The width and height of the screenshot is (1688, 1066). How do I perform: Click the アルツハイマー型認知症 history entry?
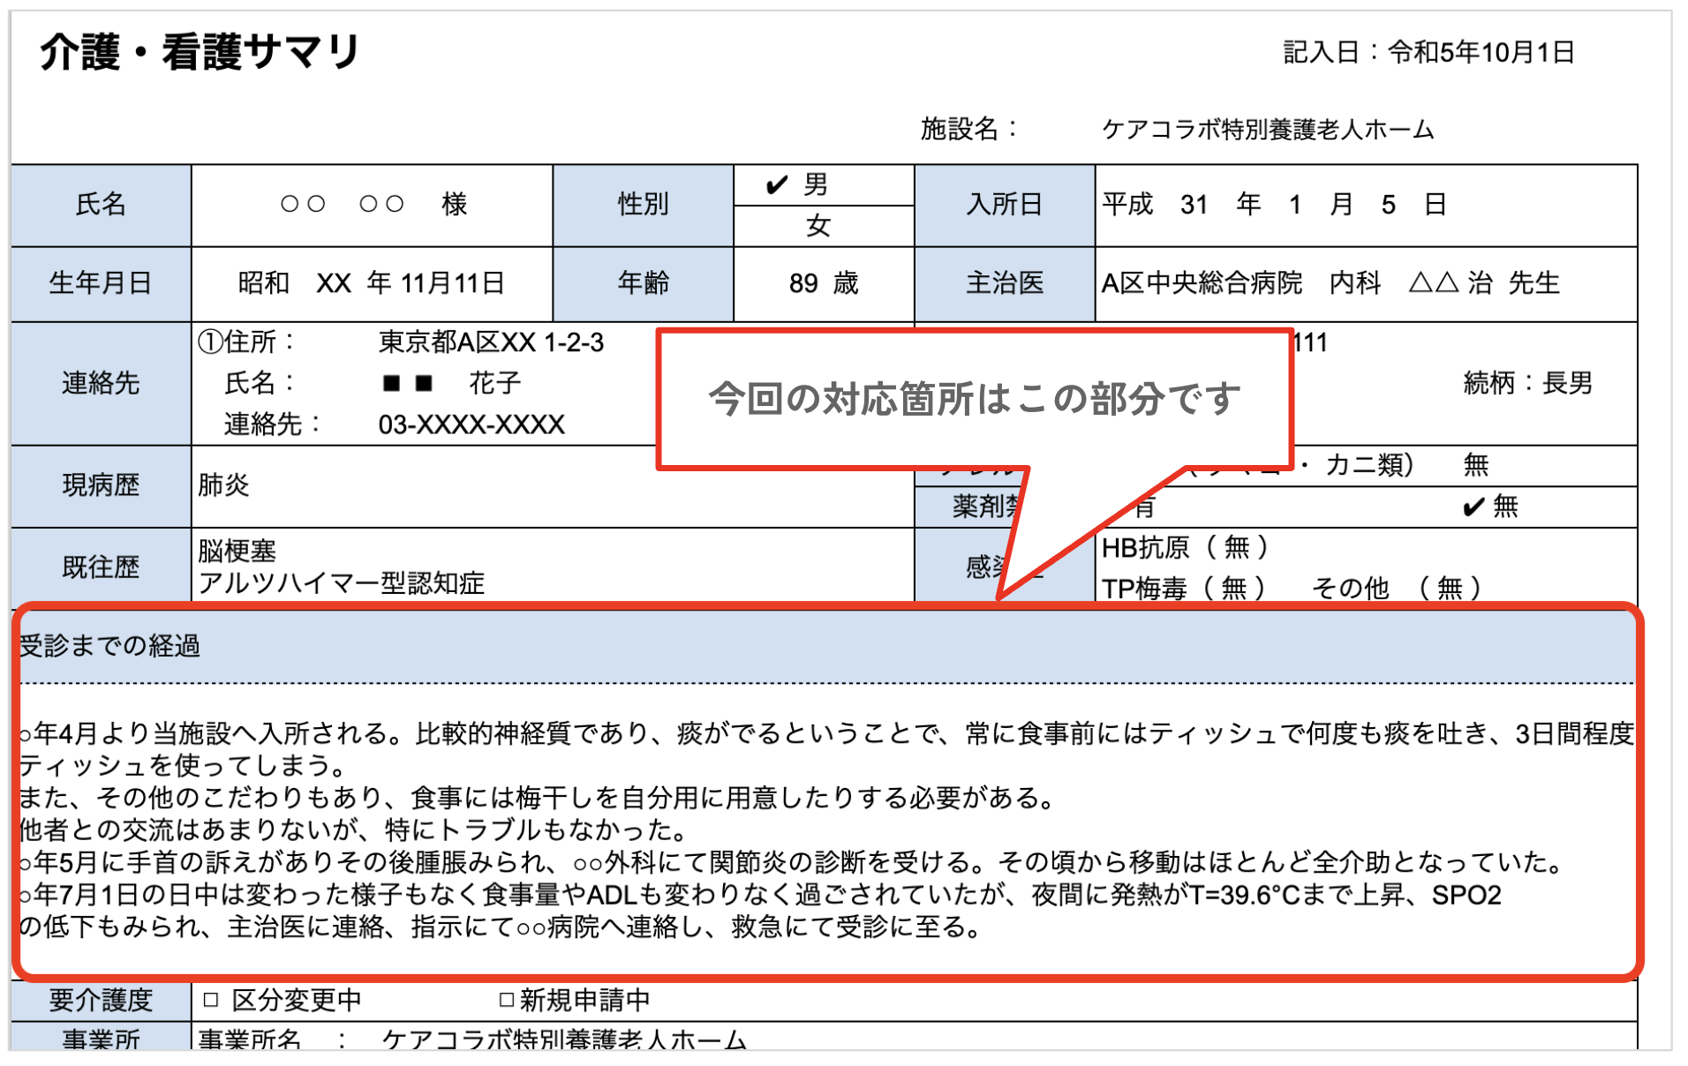click(342, 583)
